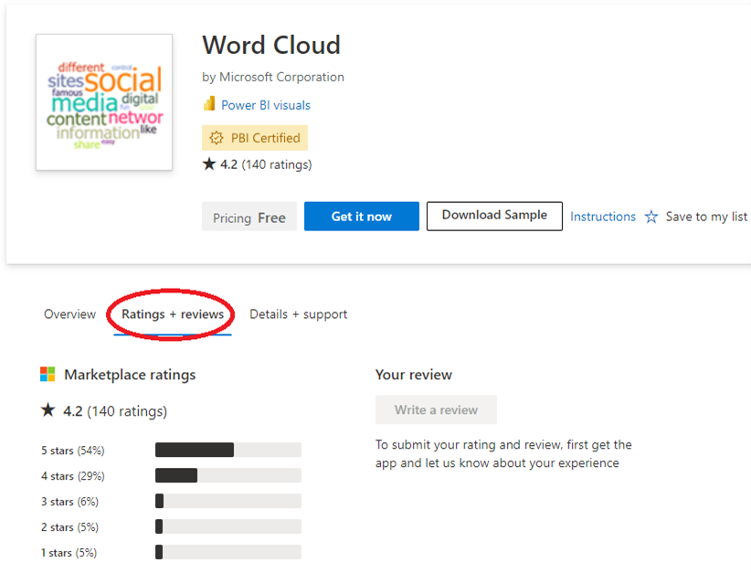Switch to the Overview tab
This screenshot has height=573, width=751.
point(70,314)
